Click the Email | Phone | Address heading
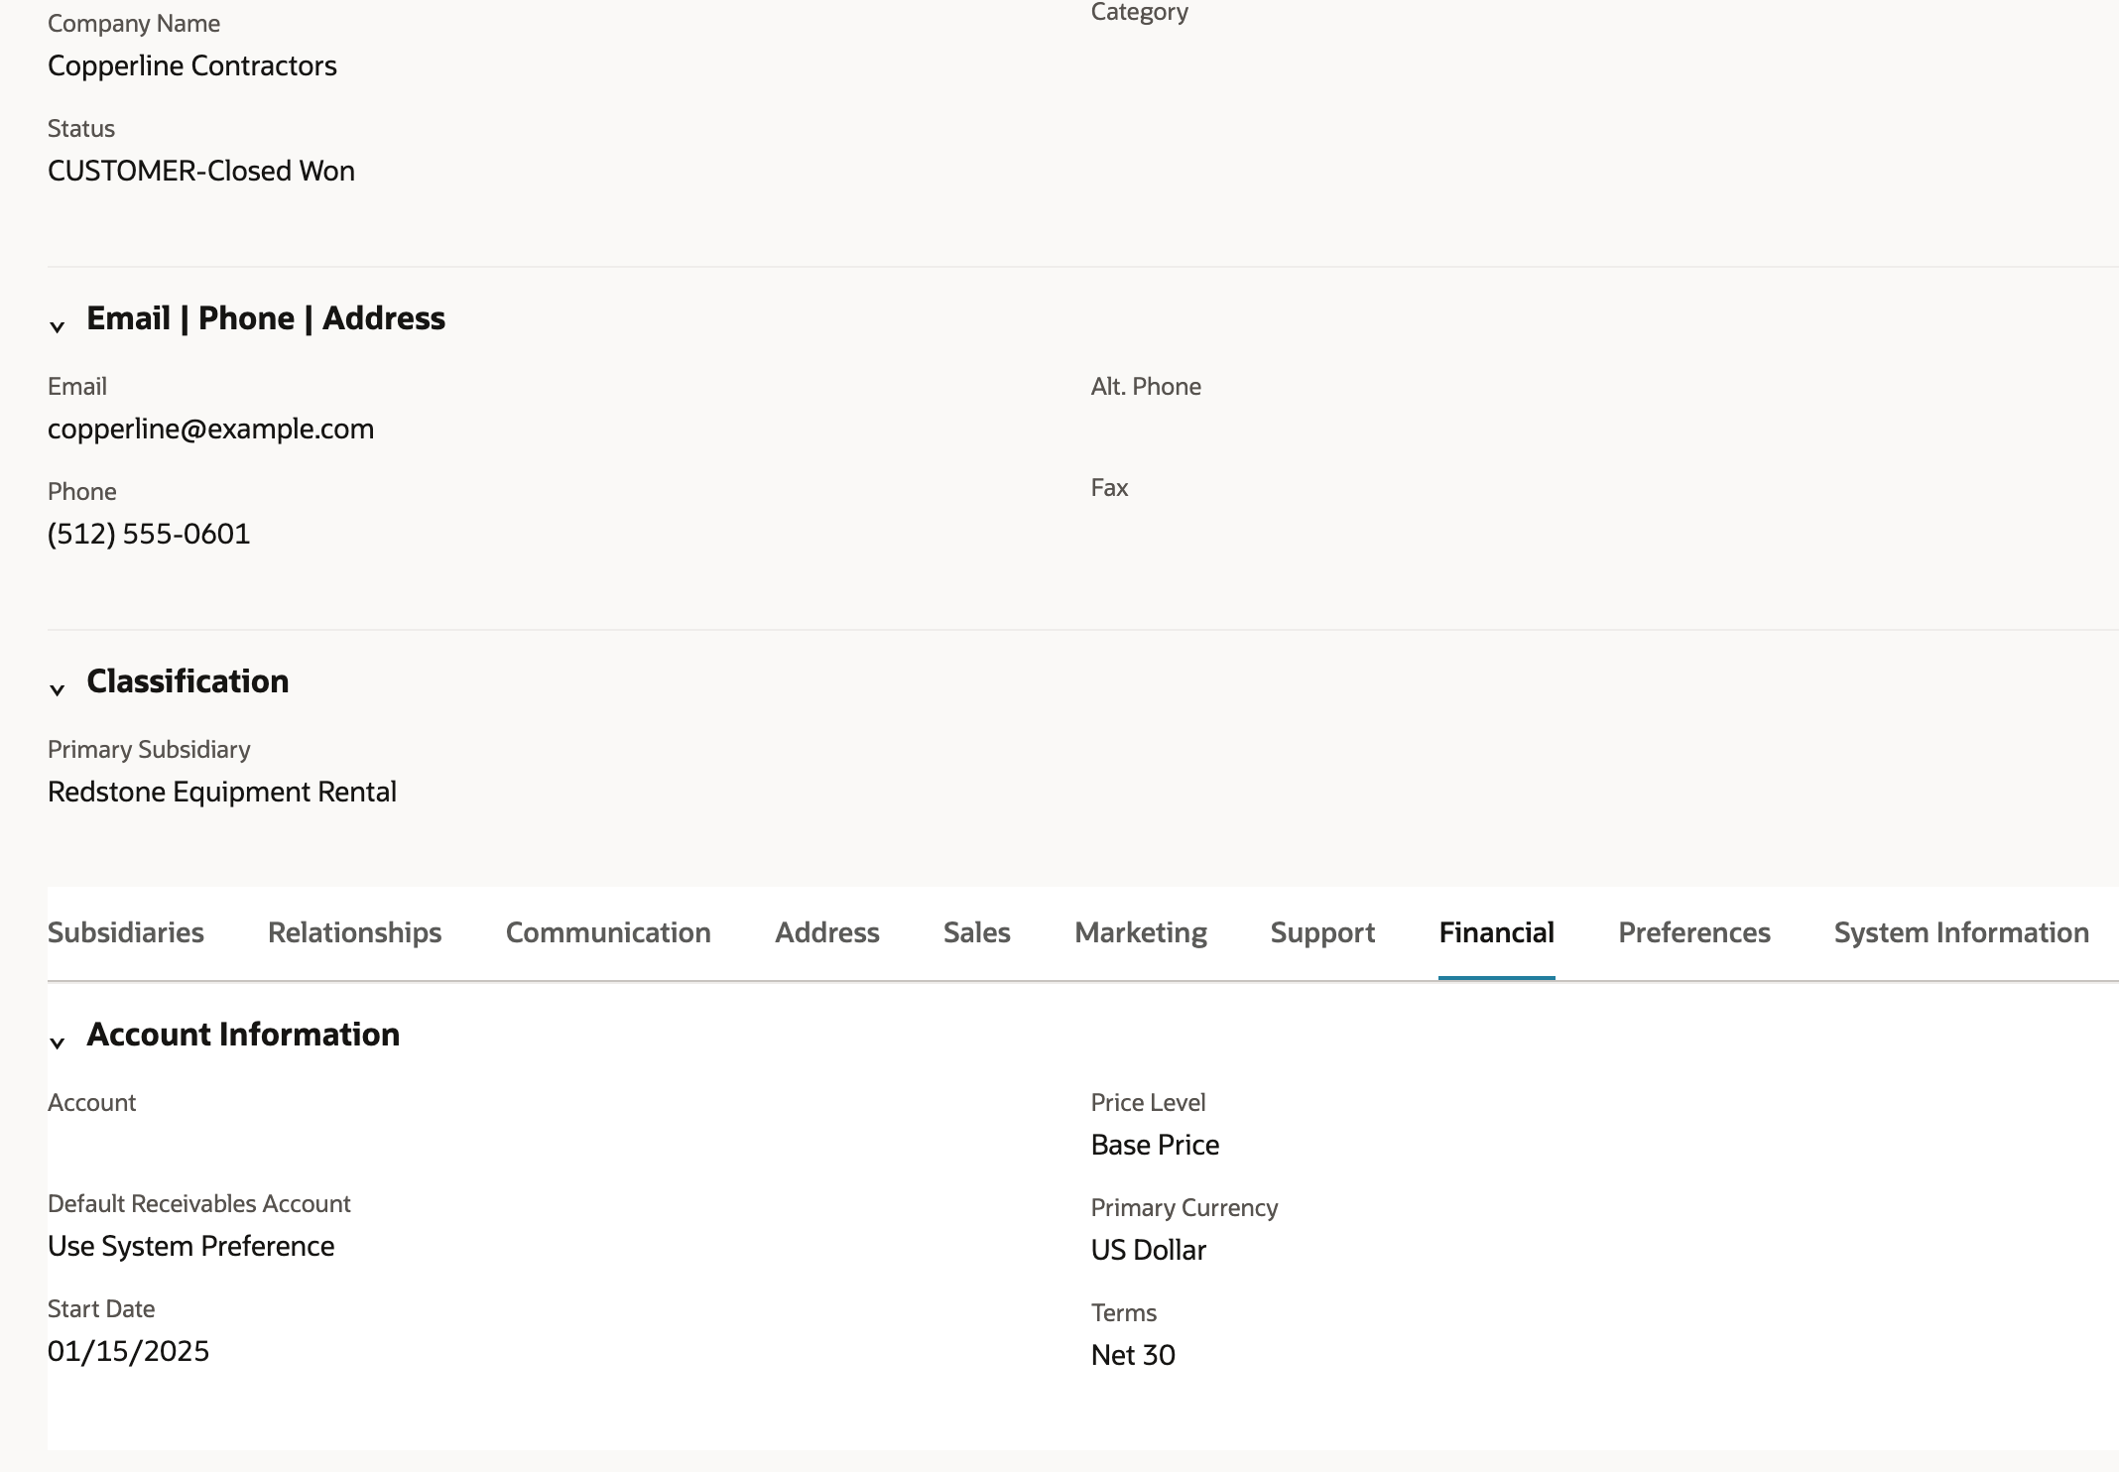This screenshot has height=1472, width=2119. click(266, 318)
